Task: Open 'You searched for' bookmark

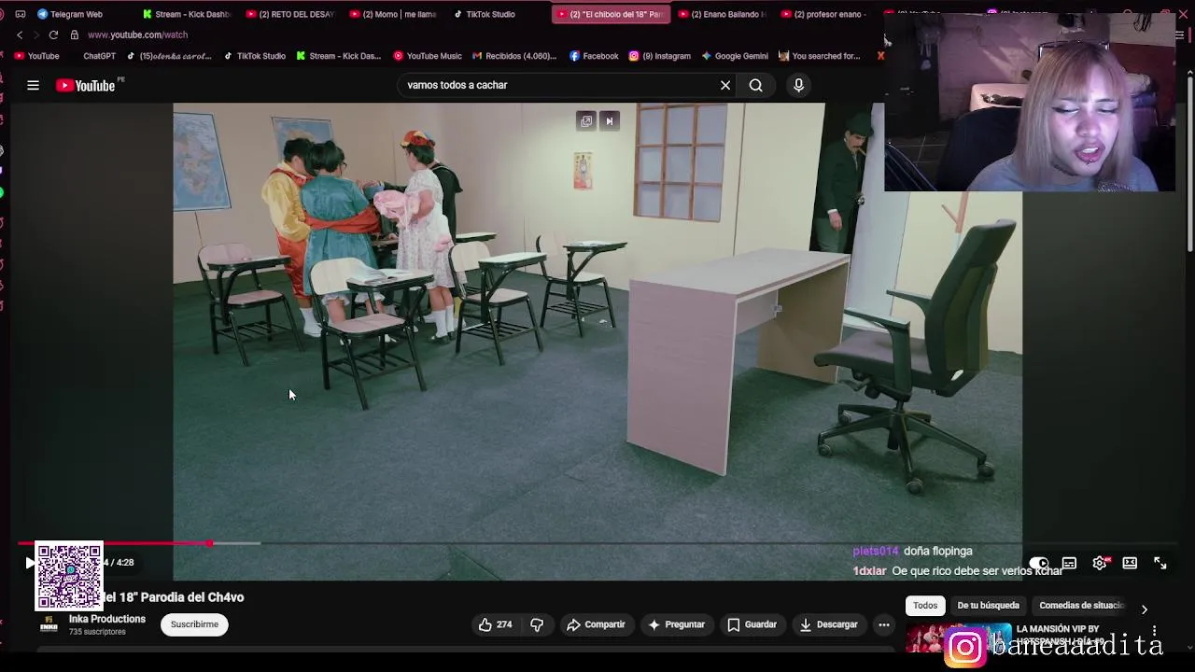Action: coord(819,56)
